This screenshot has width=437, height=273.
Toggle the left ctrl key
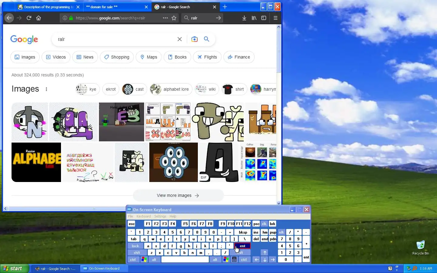[133, 260]
